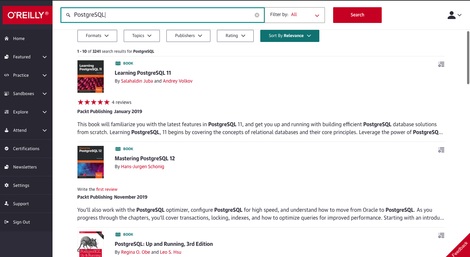Click into the PostgreSQL search input

point(162,15)
